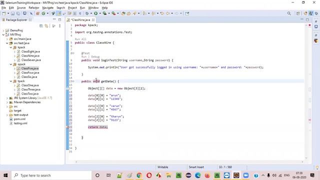Click the Previous Annotation toolbar icon
The width and height of the screenshot is (320, 180).
[x=153, y=13]
